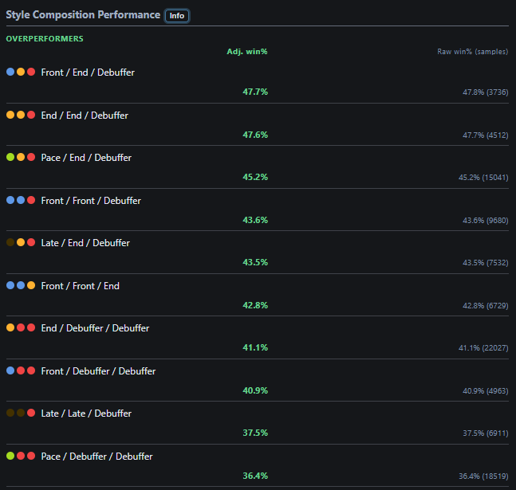
Task: Click the 47.7% adjusted win value
Action: (x=255, y=92)
